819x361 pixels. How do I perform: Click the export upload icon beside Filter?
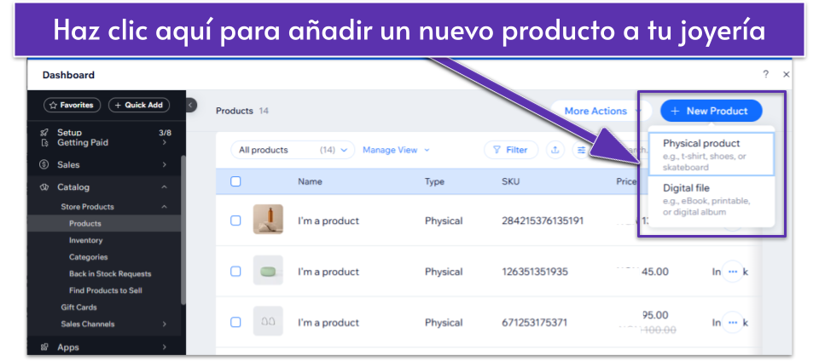pyautogui.click(x=555, y=150)
